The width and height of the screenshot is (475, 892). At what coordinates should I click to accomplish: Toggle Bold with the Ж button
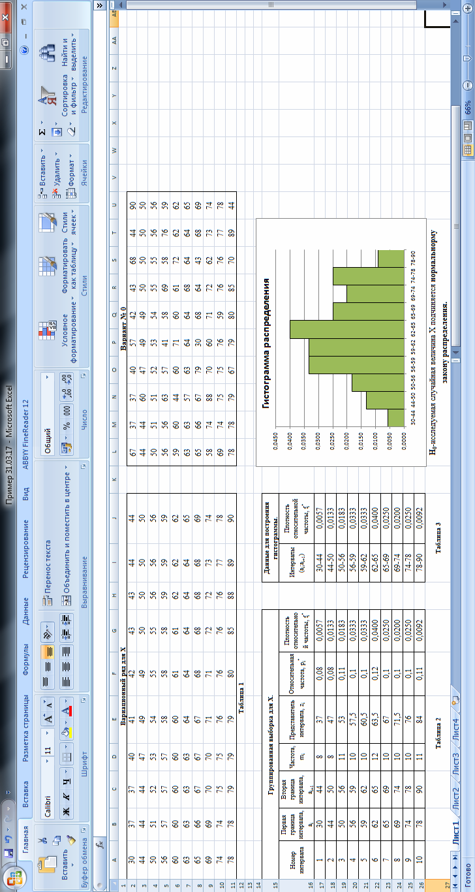point(67,811)
